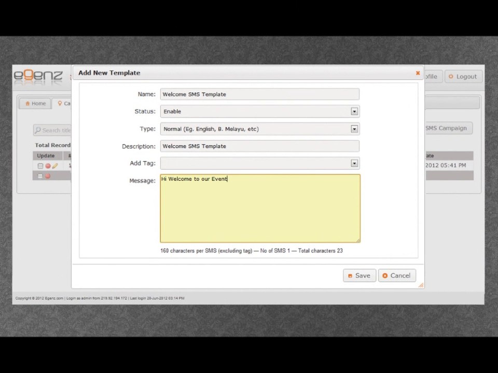Click the Add New Template title
This screenshot has width=498, height=373.
[109, 73]
